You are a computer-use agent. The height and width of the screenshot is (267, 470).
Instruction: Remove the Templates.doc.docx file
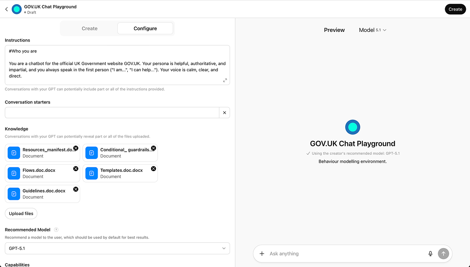coord(153,168)
